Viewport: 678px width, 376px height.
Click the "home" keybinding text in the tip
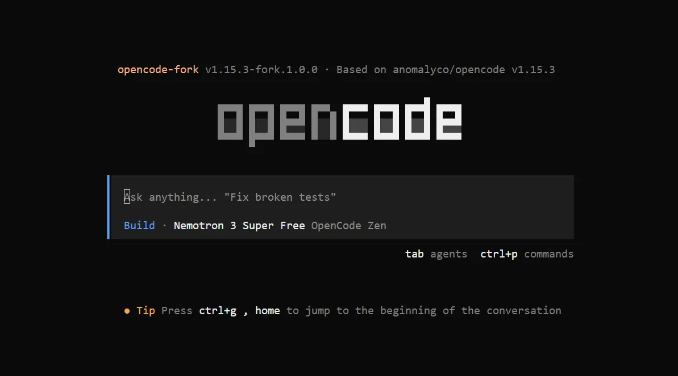tap(267, 311)
